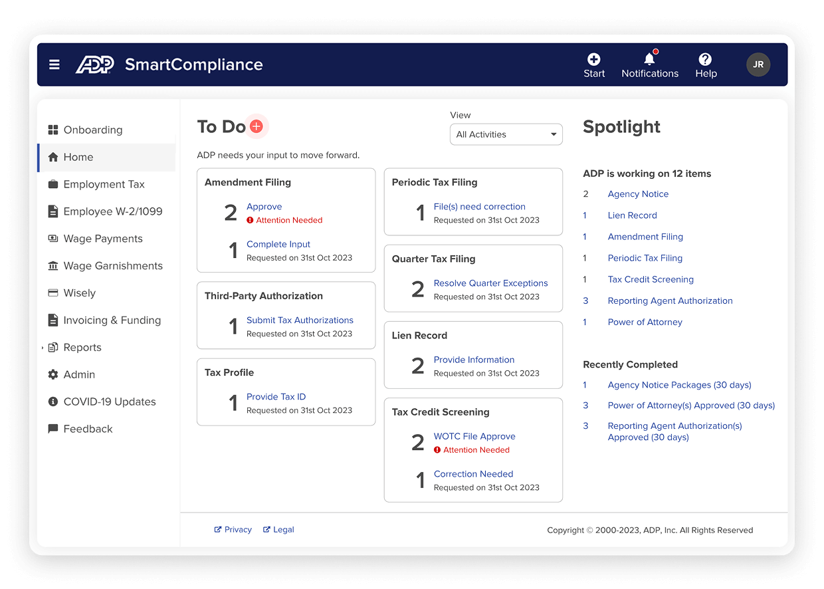This screenshot has width=824, height=589.
Task: Open Reporting Agent Authorization in Spotlight
Action: click(670, 301)
